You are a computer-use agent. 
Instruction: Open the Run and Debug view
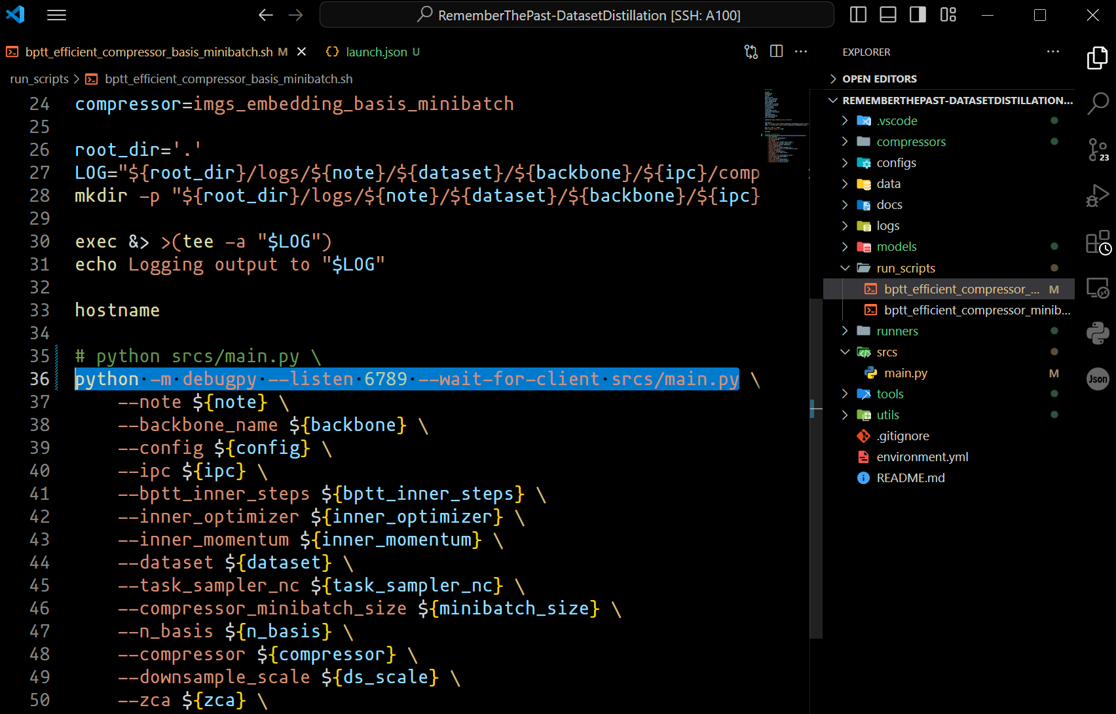coord(1097,196)
